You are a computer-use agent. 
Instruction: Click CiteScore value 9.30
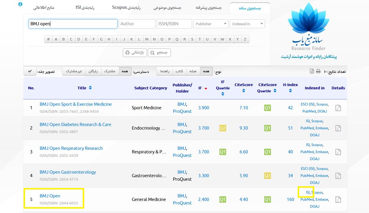(x=244, y=128)
